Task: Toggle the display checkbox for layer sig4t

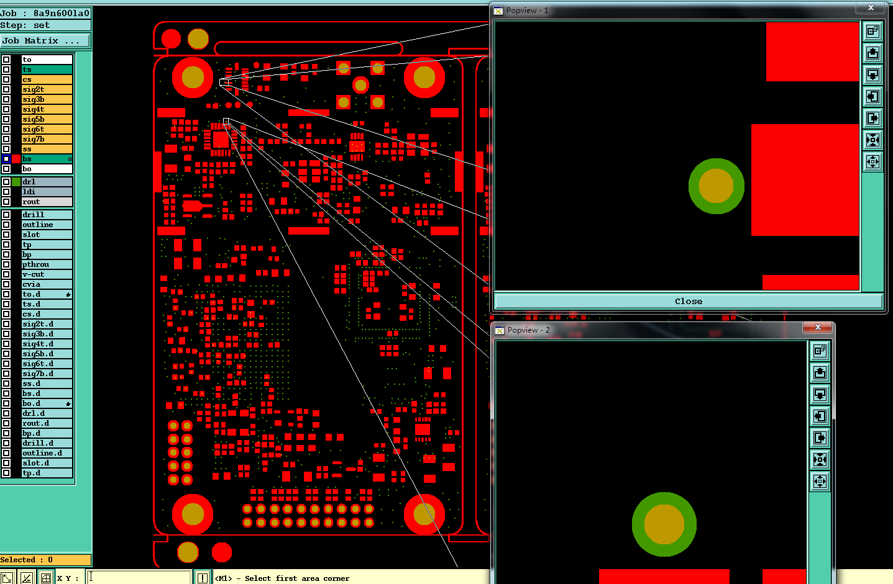Action: click(x=6, y=109)
